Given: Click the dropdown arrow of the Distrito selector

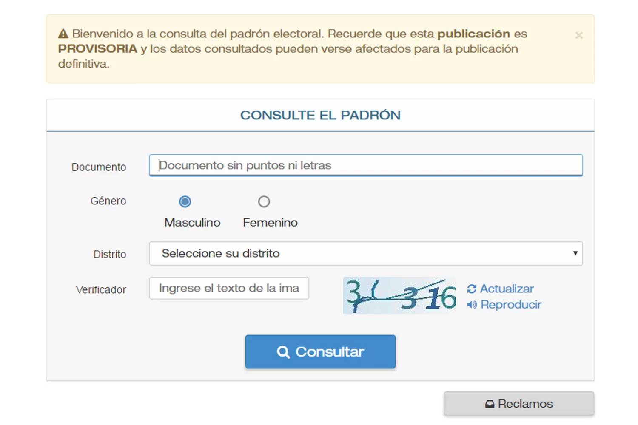Looking at the screenshot, I should point(576,253).
